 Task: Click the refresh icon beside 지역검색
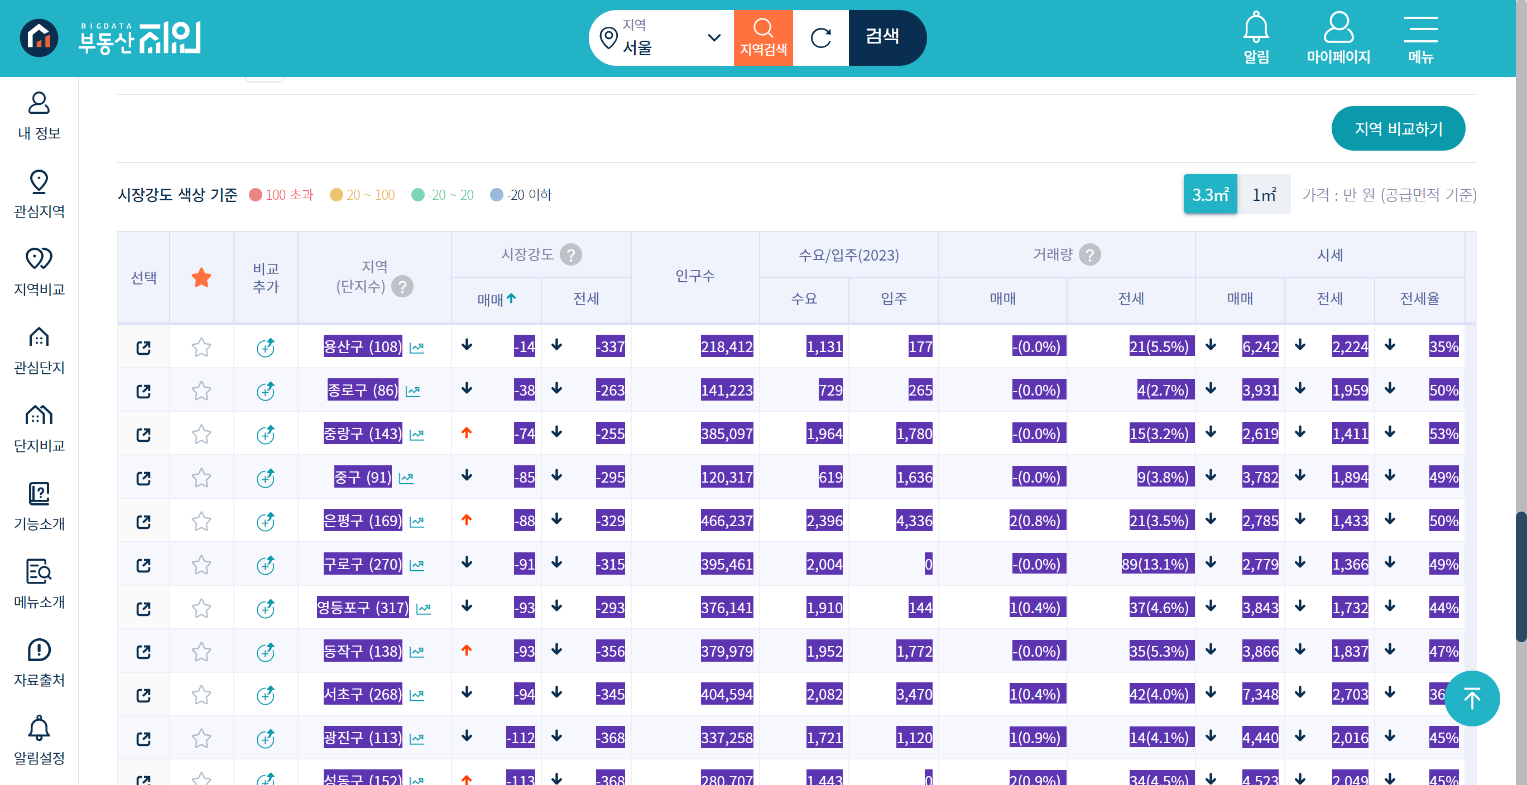point(820,37)
